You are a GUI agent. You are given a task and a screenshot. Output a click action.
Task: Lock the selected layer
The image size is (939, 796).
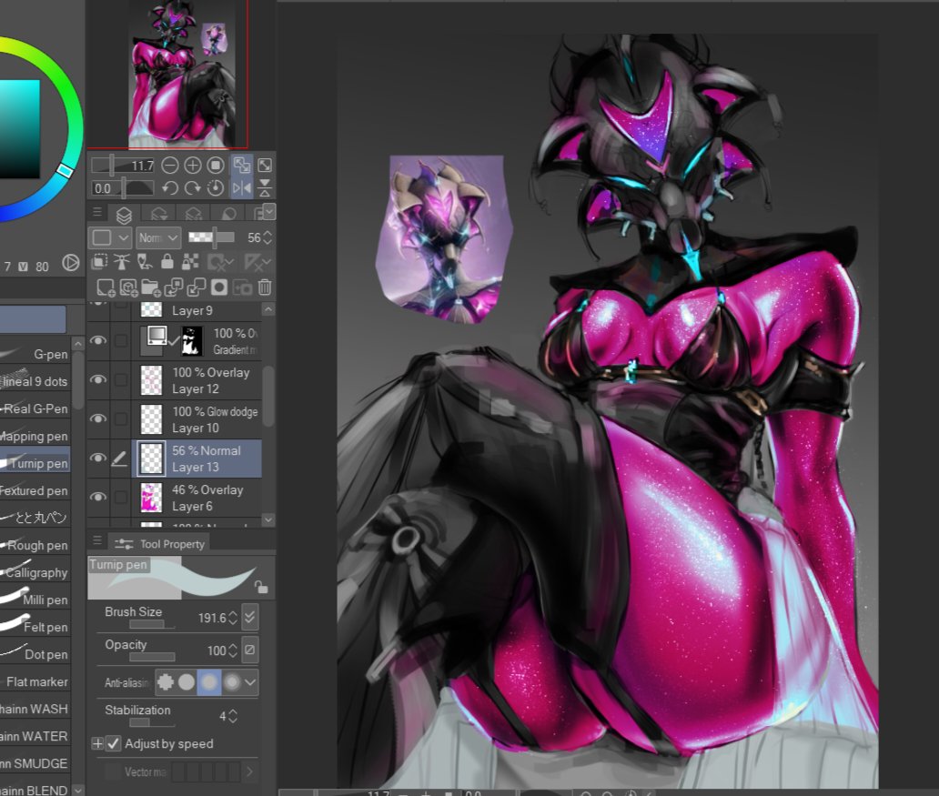pos(167,262)
